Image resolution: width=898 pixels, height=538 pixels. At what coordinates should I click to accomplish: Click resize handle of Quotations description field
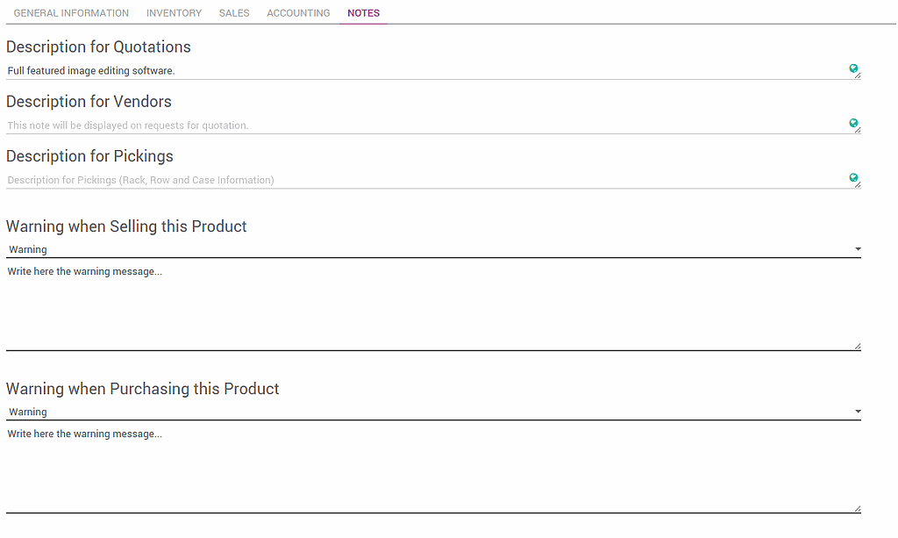(x=858, y=75)
